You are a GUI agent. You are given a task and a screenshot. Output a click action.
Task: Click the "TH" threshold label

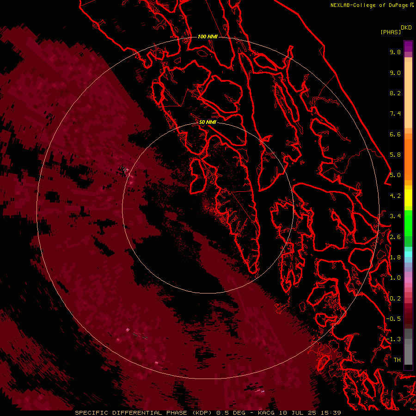(397, 360)
